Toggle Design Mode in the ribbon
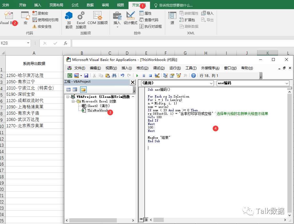 pos(131,18)
